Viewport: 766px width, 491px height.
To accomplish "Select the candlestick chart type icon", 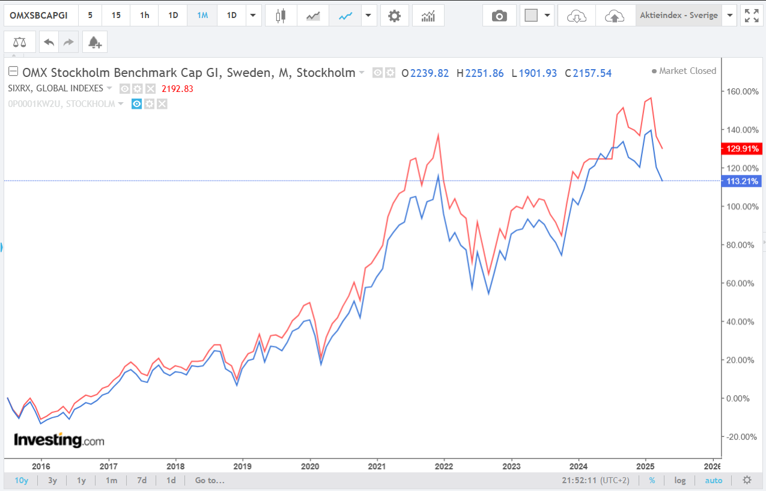I will (x=279, y=16).
